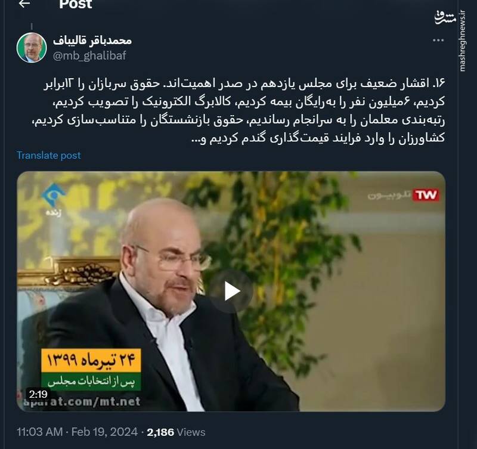Click the yellow ۲۴ تیرماه ۱۳۹۹ banner
477x449 pixels.
click(91, 360)
